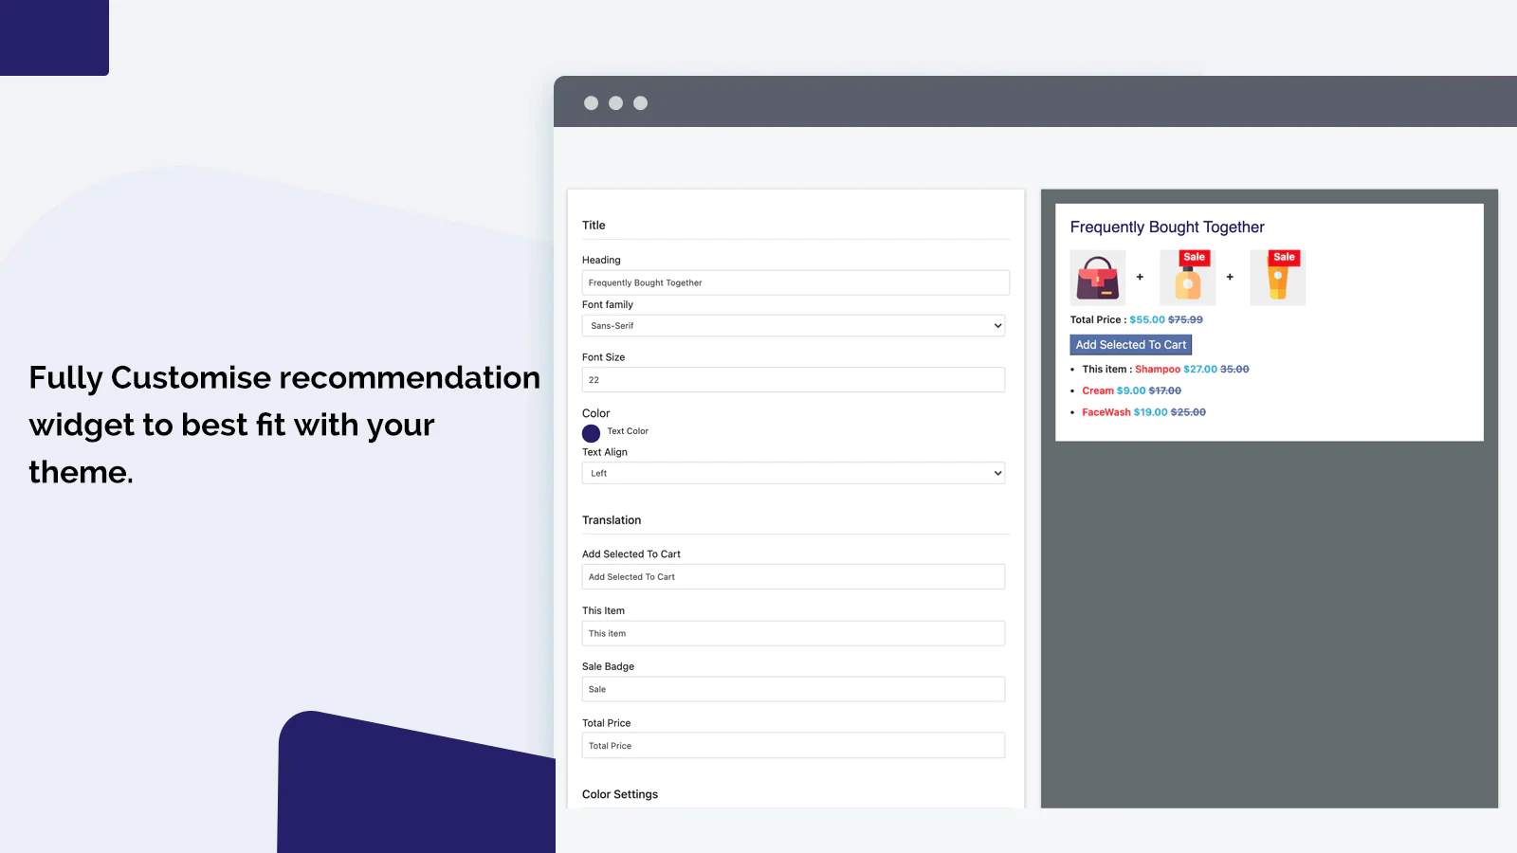Focus the Font Size input field
The width and height of the screenshot is (1517, 853).
click(x=793, y=380)
